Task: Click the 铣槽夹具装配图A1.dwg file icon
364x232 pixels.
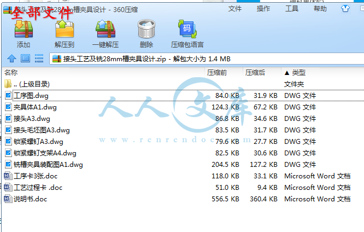Action: coord(8,164)
